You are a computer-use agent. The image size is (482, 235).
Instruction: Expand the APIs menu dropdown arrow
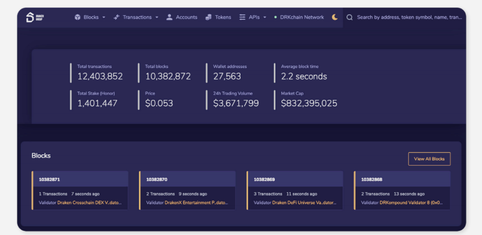pyautogui.click(x=265, y=18)
